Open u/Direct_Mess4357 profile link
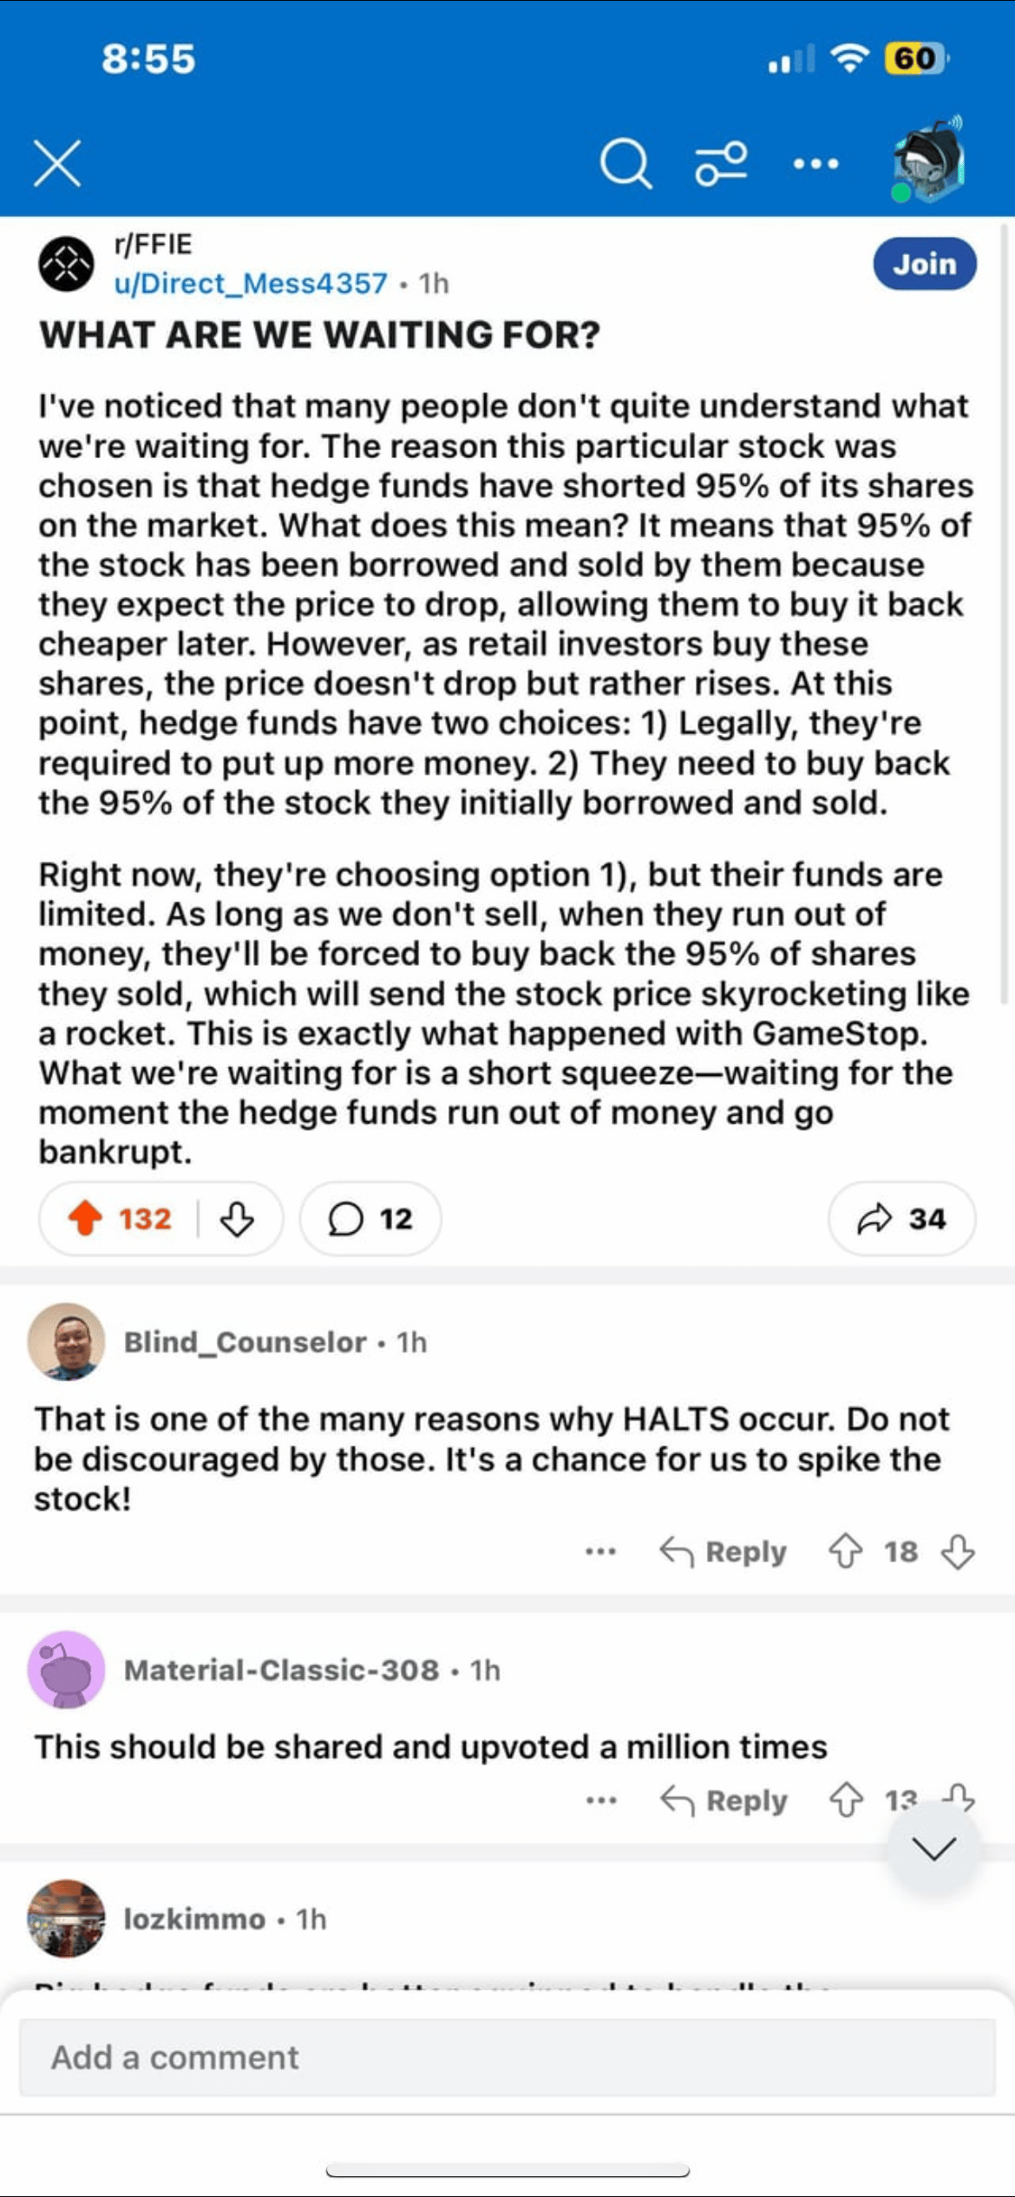The width and height of the screenshot is (1015, 2197). point(251,284)
